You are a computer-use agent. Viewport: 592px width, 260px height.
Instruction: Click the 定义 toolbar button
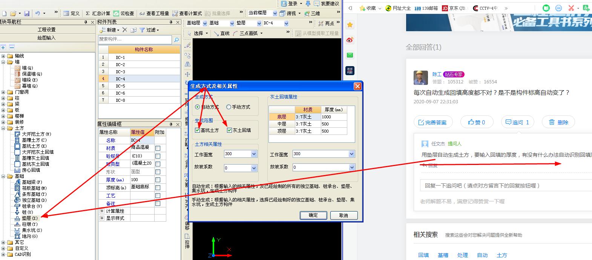(71, 13)
